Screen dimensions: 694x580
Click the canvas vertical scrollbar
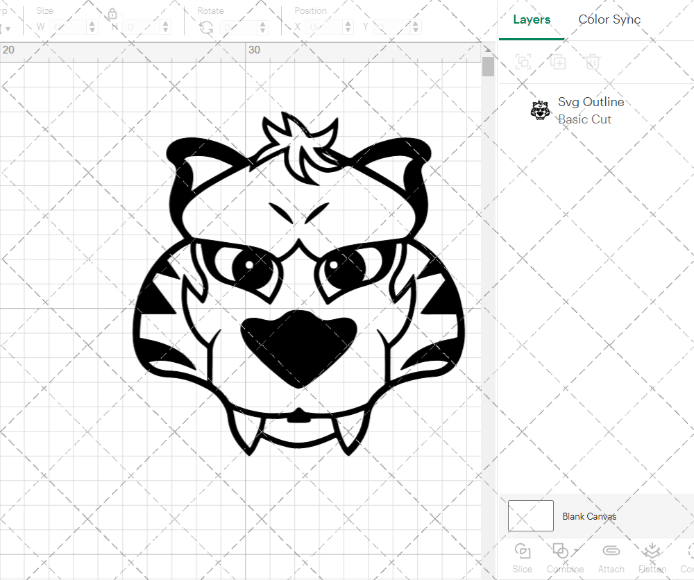point(488,65)
